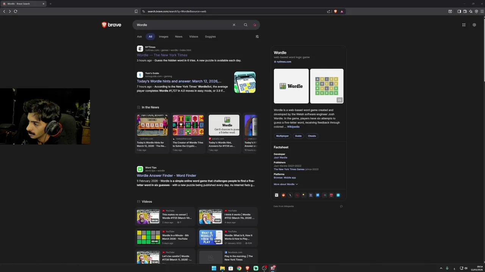Click the feedback speech bubble icon
The height and width of the screenshot is (272, 485).
(x=341, y=206)
